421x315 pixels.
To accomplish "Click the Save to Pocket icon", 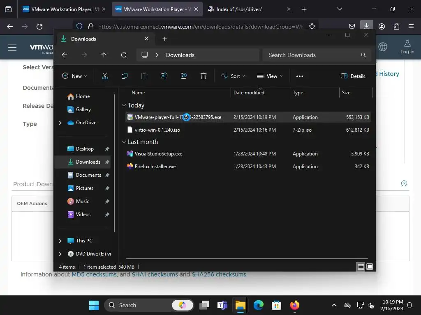I will (x=352, y=26).
